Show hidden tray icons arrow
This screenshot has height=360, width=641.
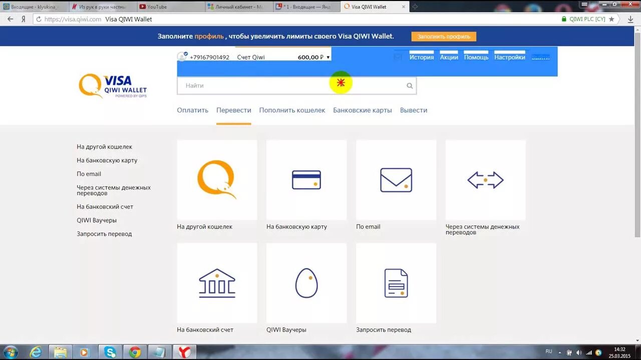click(560, 352)
